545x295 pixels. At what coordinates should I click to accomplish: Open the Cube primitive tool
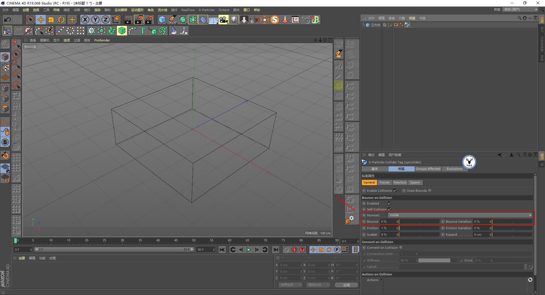[x=162, y=20]
